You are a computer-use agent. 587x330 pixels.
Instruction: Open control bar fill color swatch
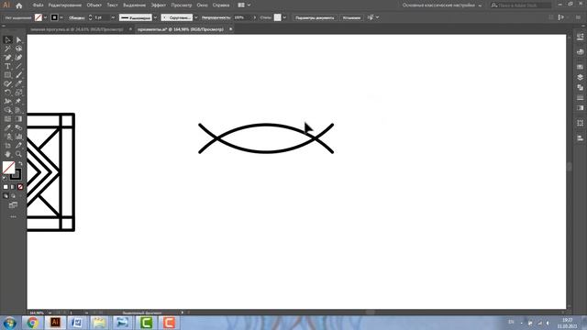(x=39, y=17)
